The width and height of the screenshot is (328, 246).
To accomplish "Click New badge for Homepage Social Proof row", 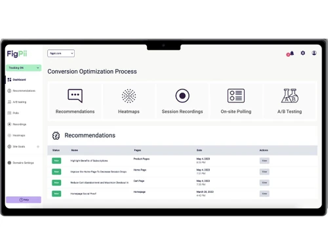I will tap(56, 194).
